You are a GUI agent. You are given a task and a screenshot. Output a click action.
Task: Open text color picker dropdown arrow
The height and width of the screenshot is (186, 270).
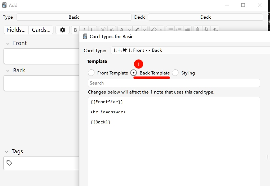[129, 30]
